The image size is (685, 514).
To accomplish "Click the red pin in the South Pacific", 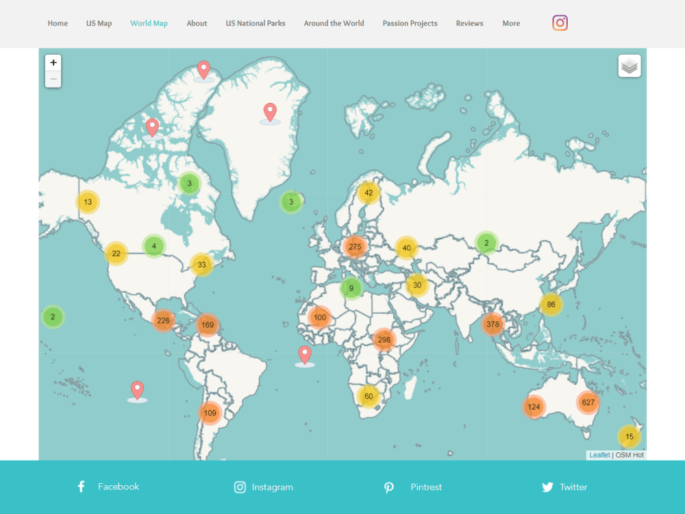I will pyautogui.click(x=137, y=391).
